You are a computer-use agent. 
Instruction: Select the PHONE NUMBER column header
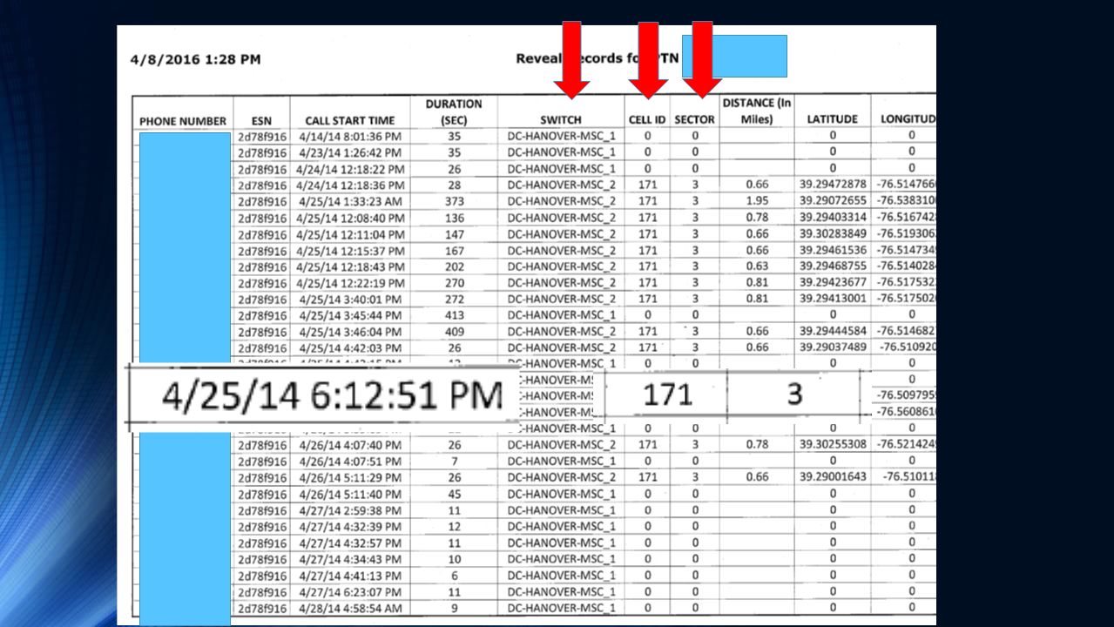point(182,120)
